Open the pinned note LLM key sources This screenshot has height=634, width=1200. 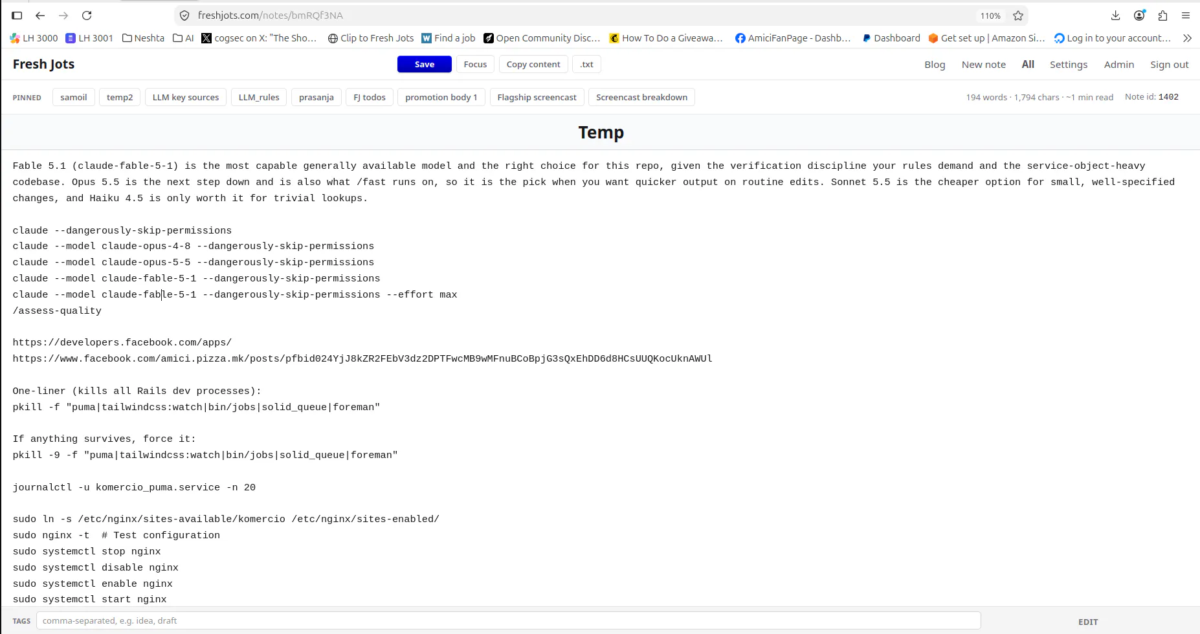coord(186,97)
